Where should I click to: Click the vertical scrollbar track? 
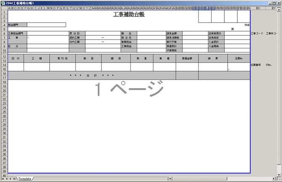click(279, 93)
